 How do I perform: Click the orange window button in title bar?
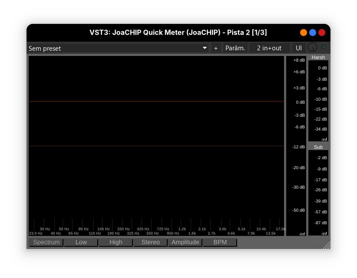click(304, 33)
